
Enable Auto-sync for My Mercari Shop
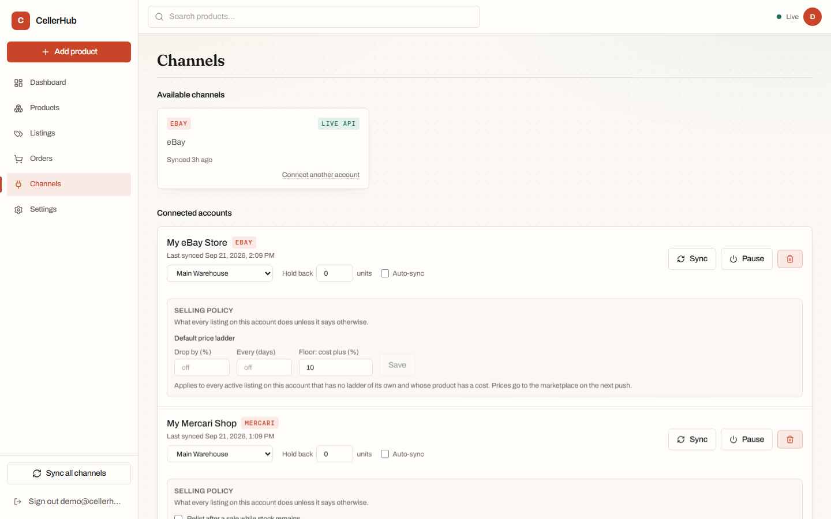click(385, 454)
